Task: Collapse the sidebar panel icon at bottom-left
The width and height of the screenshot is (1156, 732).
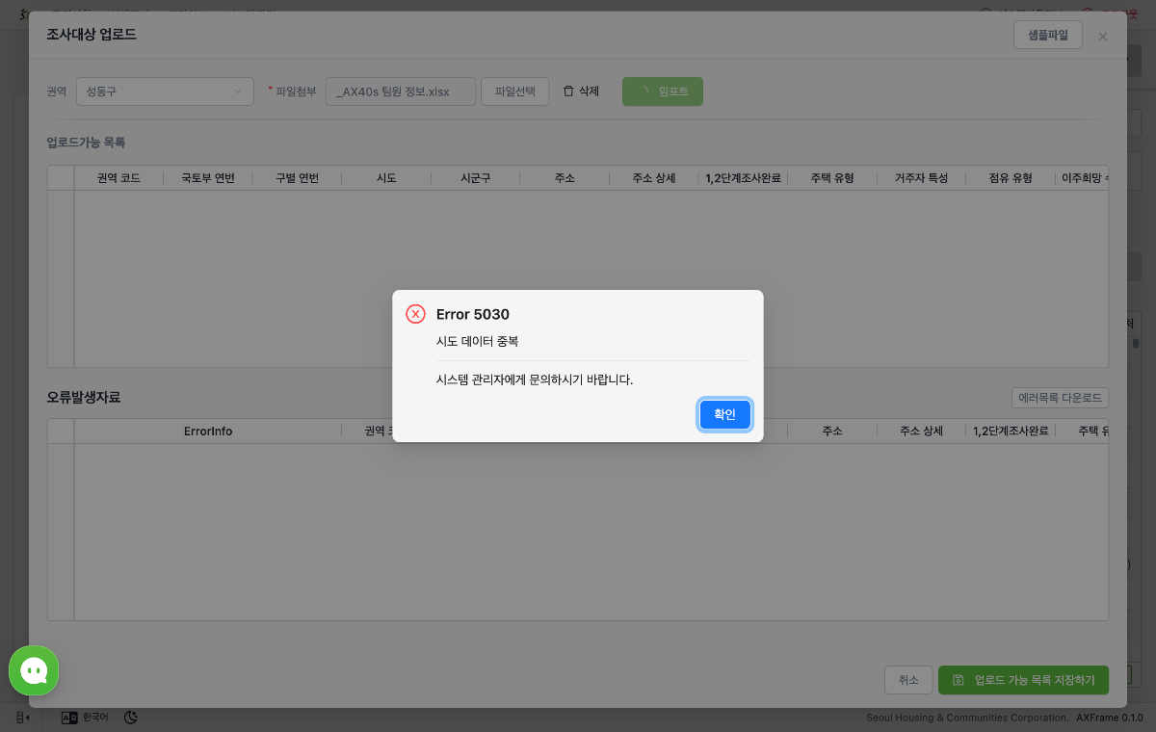Action: click(24, 717)
